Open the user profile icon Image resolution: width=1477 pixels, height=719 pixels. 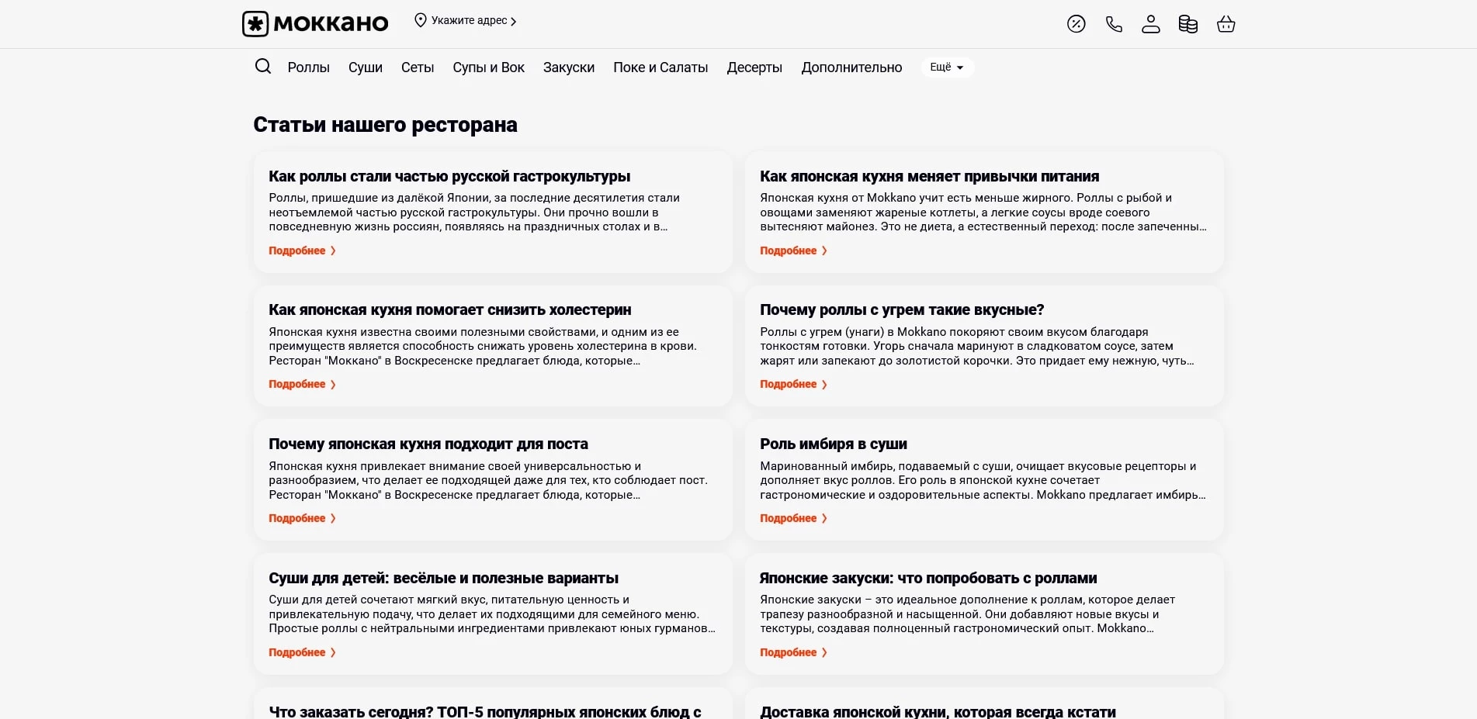point(1151,24)
